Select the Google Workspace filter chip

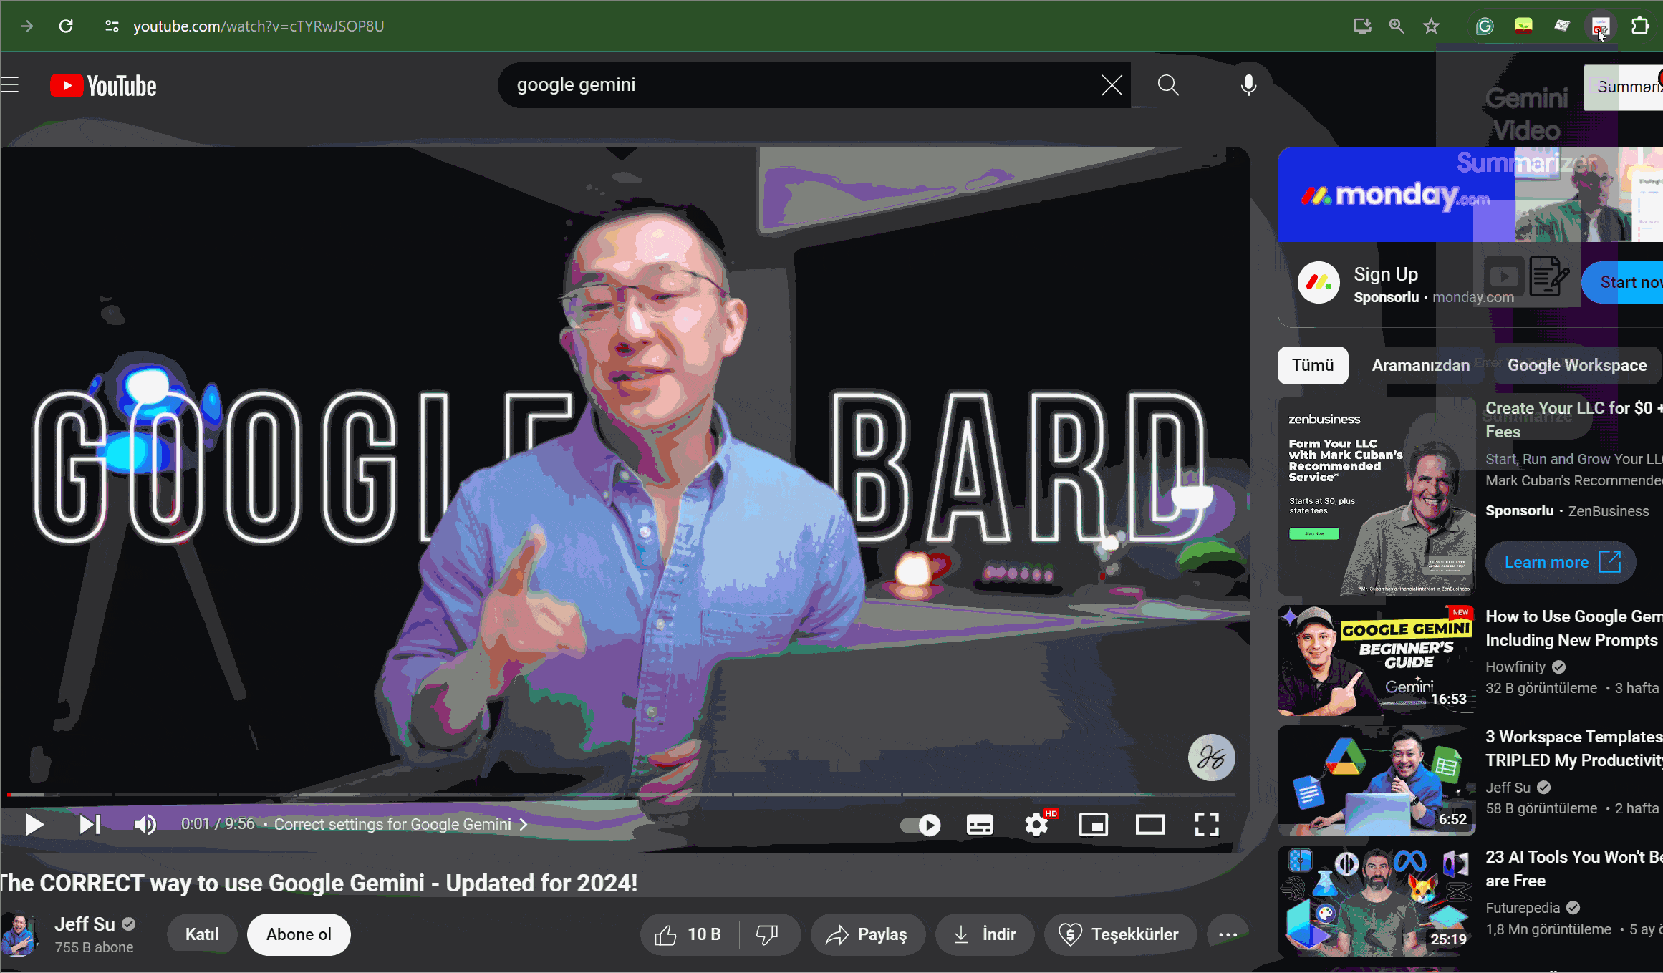click(x=1577, y=365)
